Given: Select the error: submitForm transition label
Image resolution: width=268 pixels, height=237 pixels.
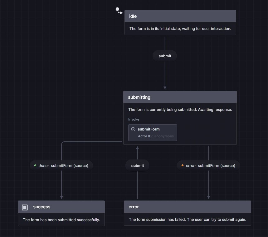Looking at the screenshot, I should 208,165.
